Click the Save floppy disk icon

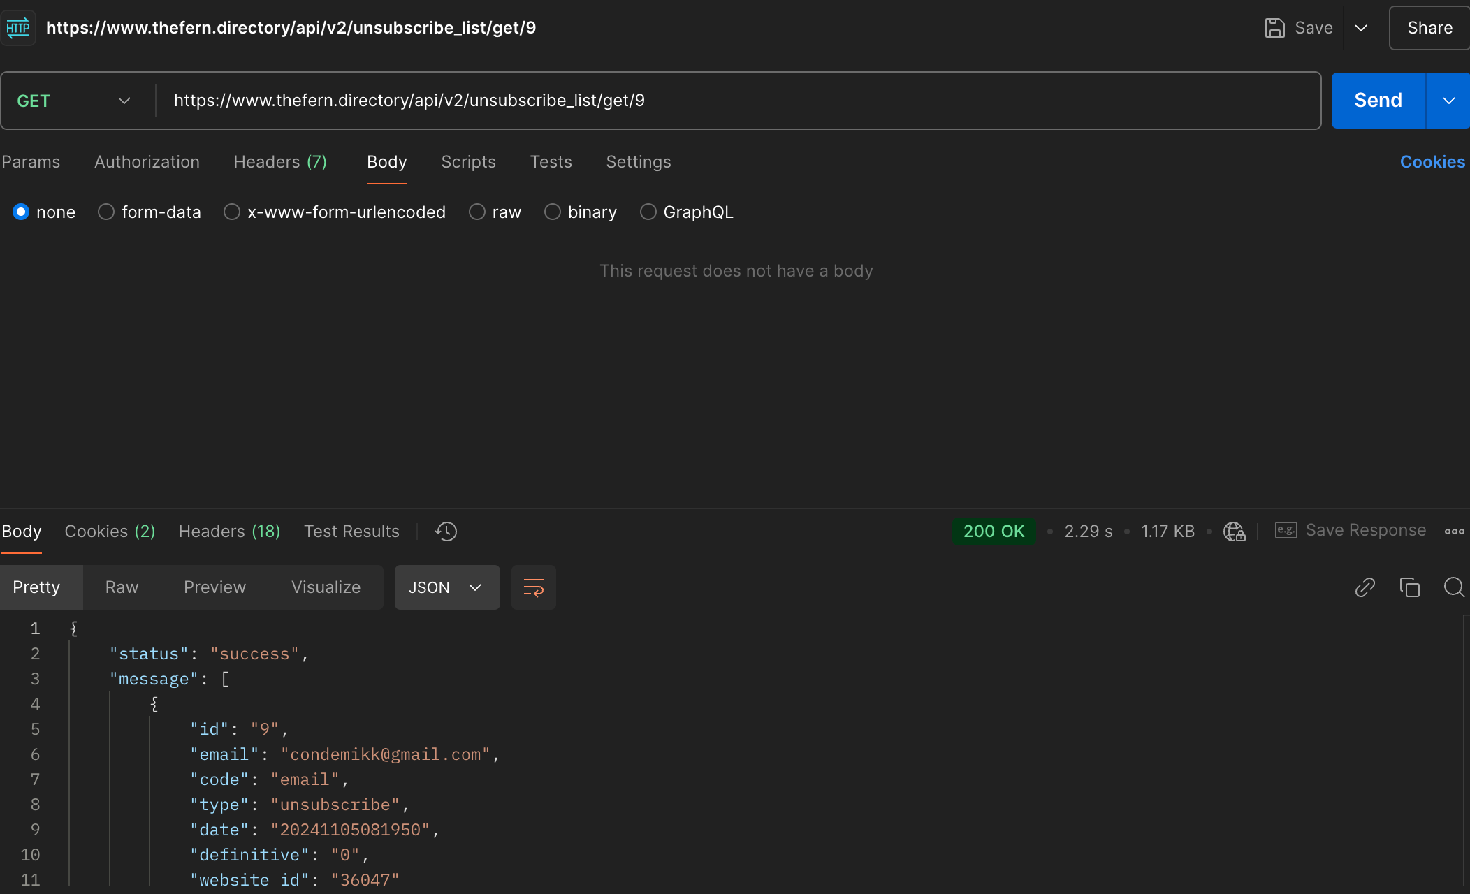(1274, 28)
